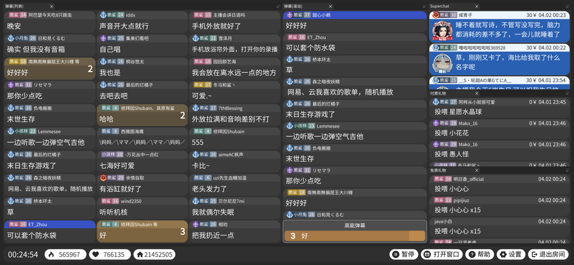
Task: Click the home room ID 21452505
Action: (154, 254)
